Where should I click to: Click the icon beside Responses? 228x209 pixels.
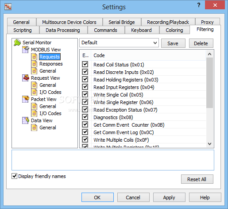pyautogui.click(x=34, y=64)
